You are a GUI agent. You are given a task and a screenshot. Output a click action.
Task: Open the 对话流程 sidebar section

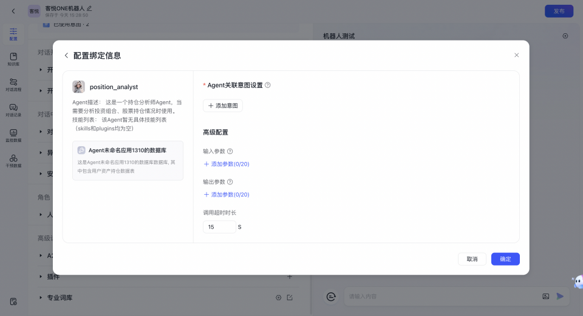point(13,85)
